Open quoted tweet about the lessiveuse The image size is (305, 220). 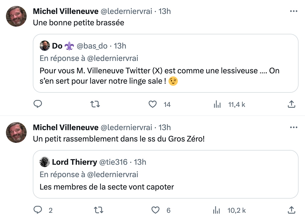pyautogui.click(x=165, y=63)
